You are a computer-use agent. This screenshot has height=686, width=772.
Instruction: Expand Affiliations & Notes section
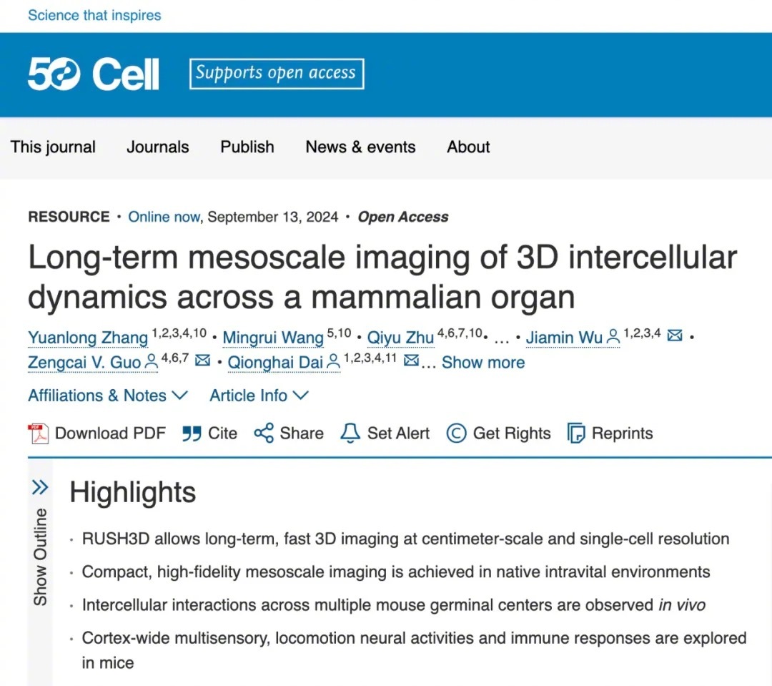click(107, 396)
